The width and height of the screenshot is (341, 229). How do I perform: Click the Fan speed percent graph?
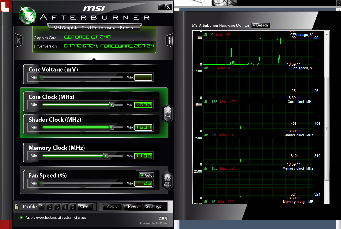[258, 84]
